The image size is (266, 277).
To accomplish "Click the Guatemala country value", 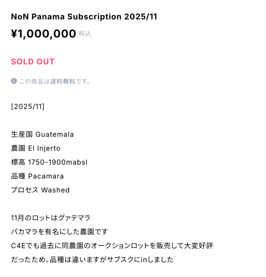I will coord(55,134).
